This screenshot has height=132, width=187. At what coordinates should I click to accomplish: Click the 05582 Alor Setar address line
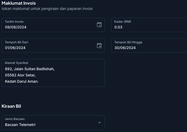click(x=20, y=75)
